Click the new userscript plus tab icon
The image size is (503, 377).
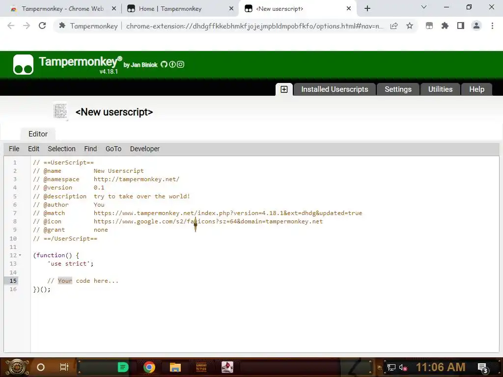(284, 89)
